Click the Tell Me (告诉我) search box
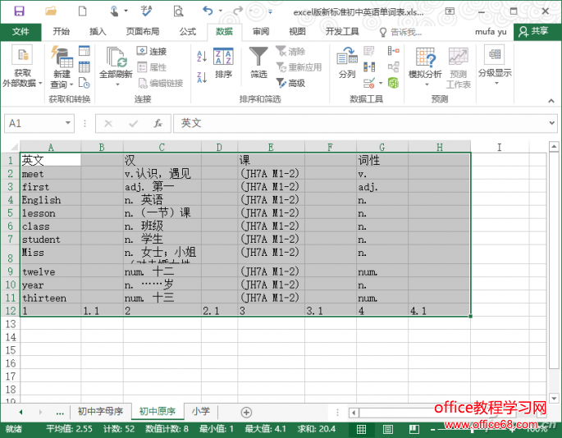 (401, 32)
